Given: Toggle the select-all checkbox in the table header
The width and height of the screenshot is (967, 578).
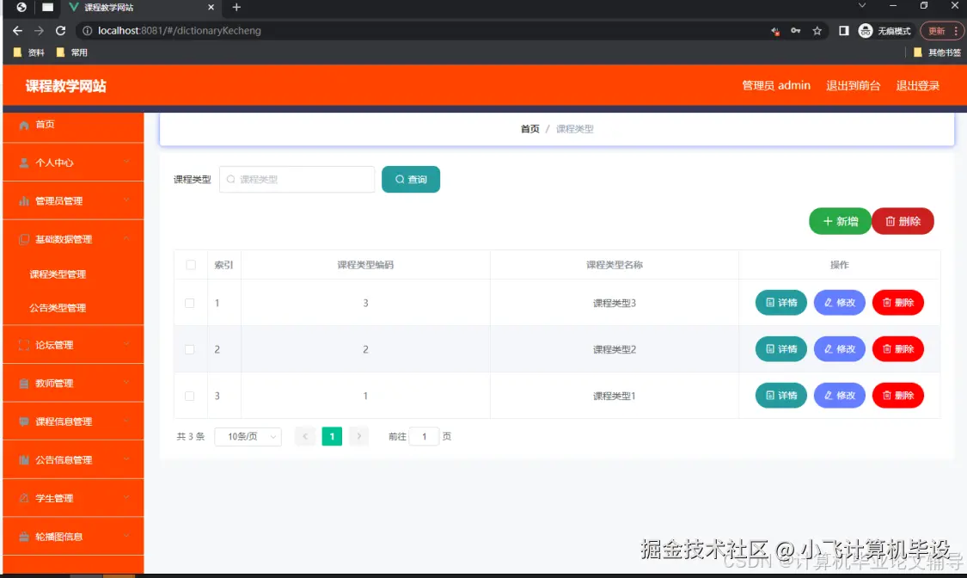Looking at the screenshot, I should click(191, 264).
